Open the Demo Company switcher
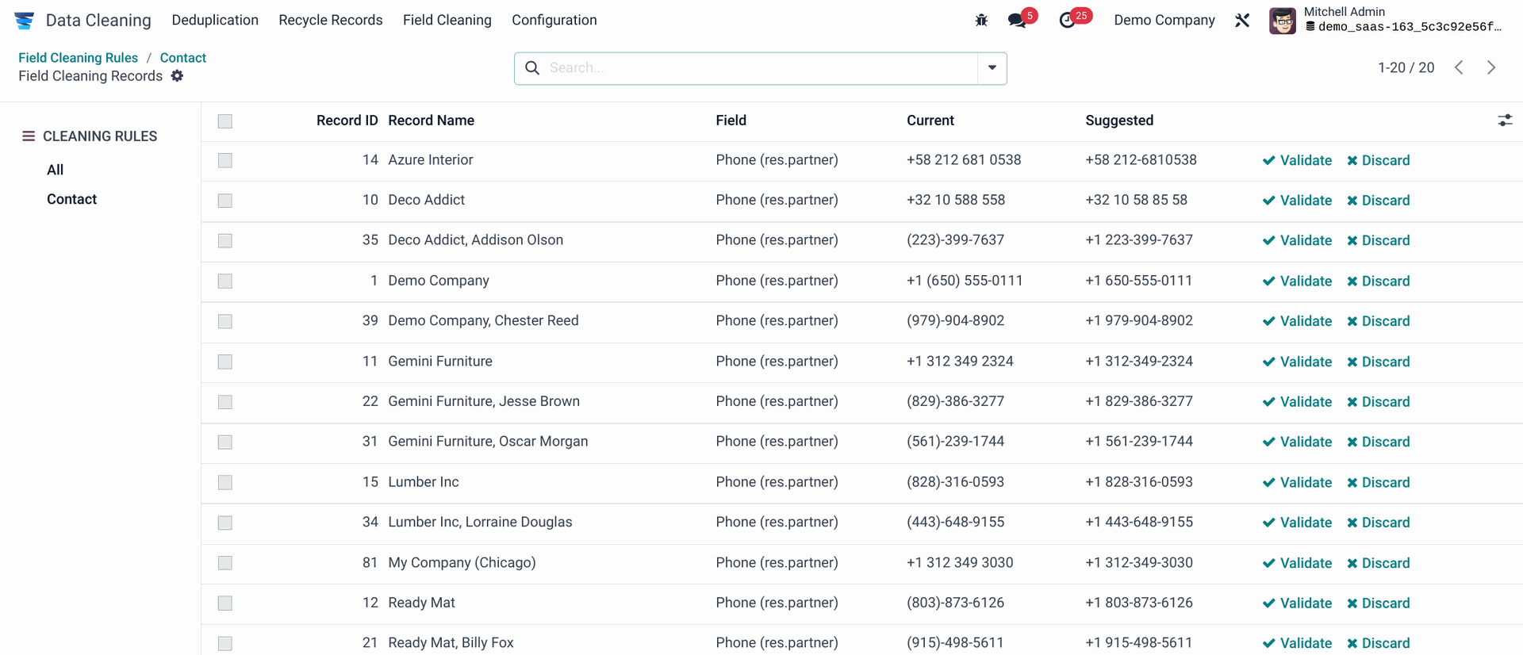 point(1164,21)
